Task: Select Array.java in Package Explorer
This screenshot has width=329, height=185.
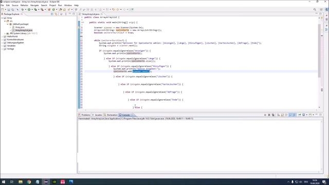Action: point(20,27)
